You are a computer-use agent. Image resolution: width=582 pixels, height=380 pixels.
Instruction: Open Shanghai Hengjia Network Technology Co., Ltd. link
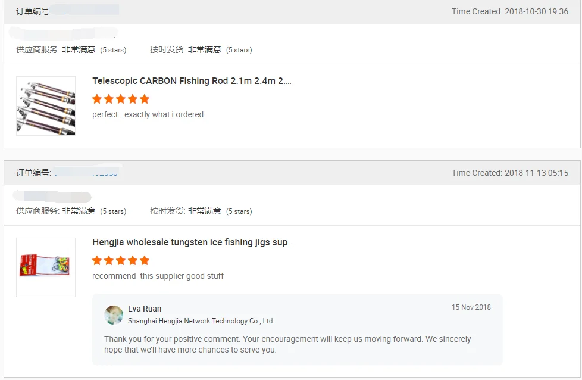pyautogui.click(x=201, y=321)
